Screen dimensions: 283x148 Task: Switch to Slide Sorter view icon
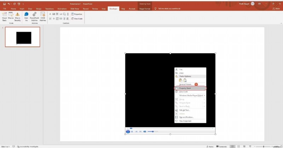click(x=238, y=147)
